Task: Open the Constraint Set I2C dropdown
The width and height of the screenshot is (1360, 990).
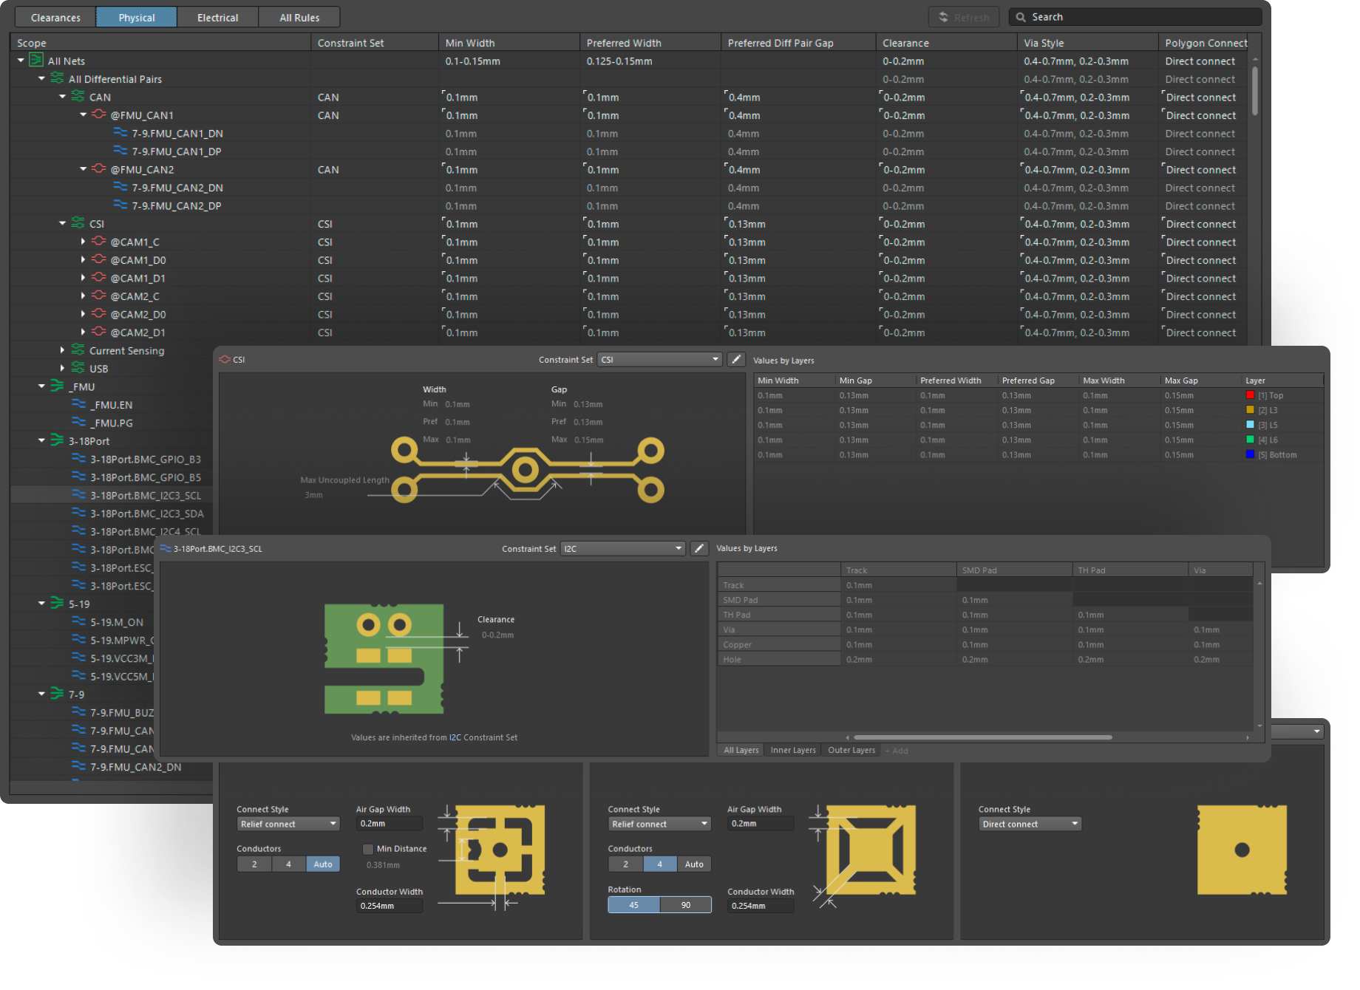Action: [622, 549]
